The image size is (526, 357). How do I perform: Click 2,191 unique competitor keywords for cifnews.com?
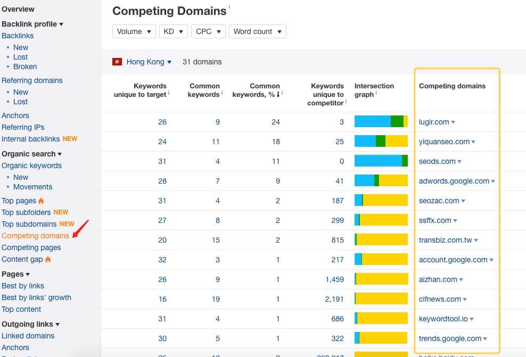pyautogui.click(x=334, y=299)
